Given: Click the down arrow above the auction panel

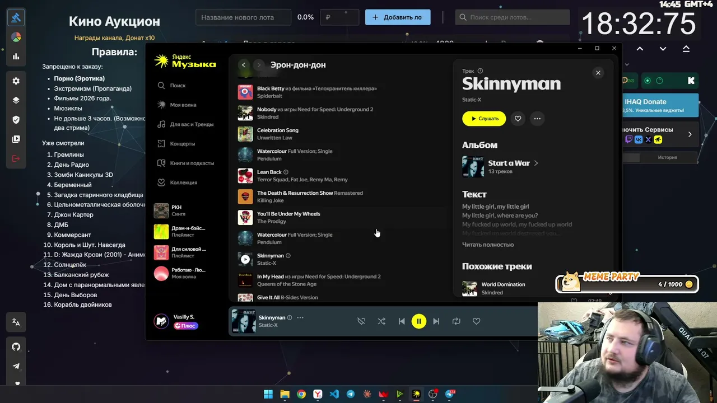Looking at the screenshot, I should (663, 49).
